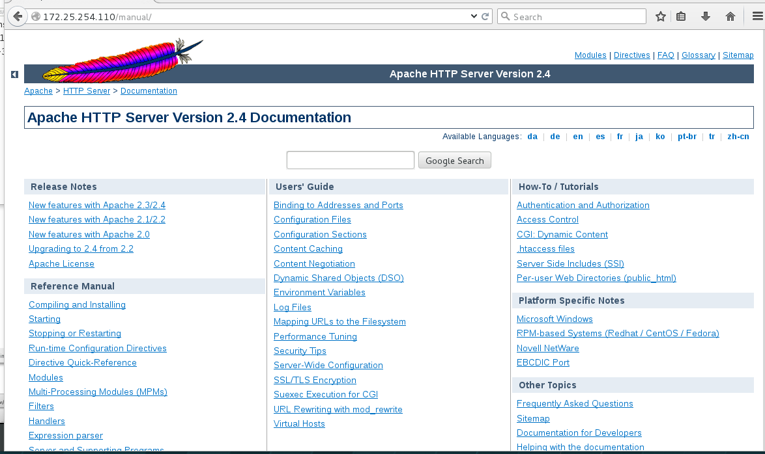Open the Content Caching link
Screen dimensions: 765x454
tap(308, 249)
